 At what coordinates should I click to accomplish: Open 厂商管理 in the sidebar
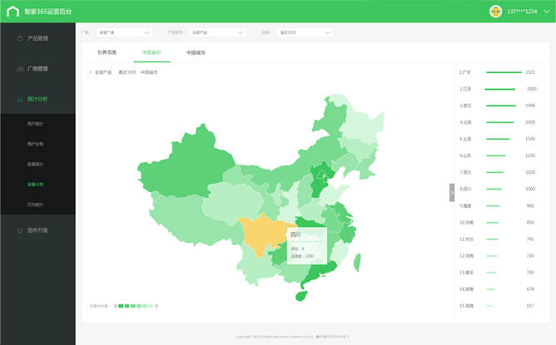coord(37,69)
